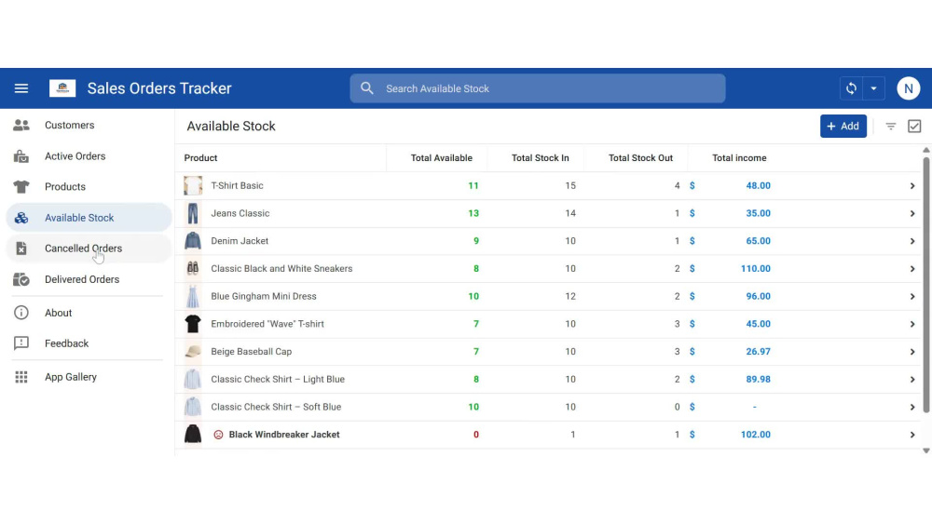Click the 26.97 income value
The image size is (932, 524).
[x=759, y=352]
